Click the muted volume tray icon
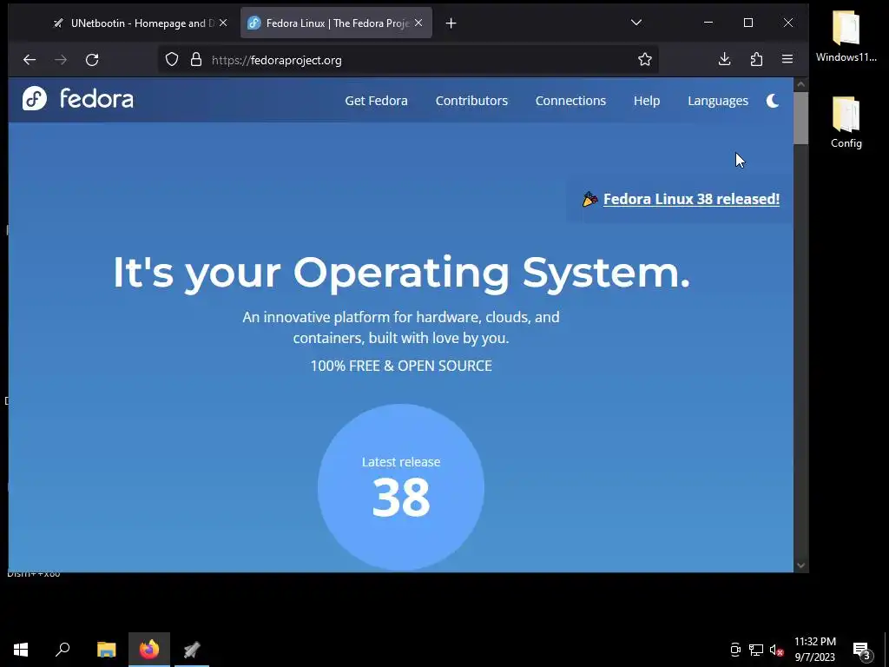The width and height of the screenshot is (889, 667). pos(776,650)
